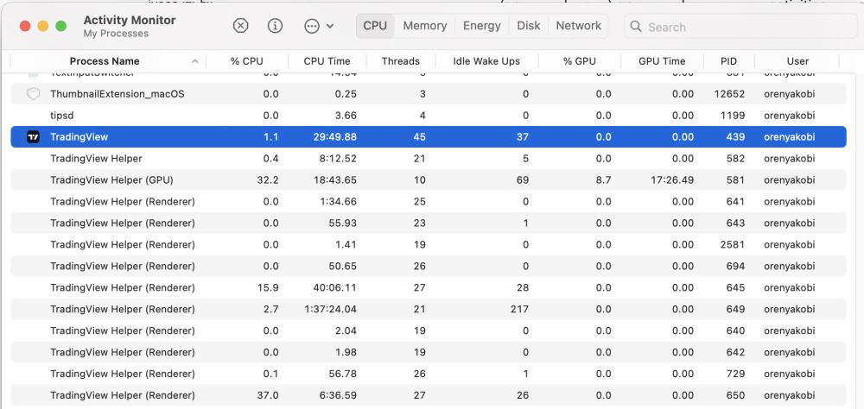
Task: Sort by GPU Time column header
Action: pyautogui.click(x=662, y=61)
